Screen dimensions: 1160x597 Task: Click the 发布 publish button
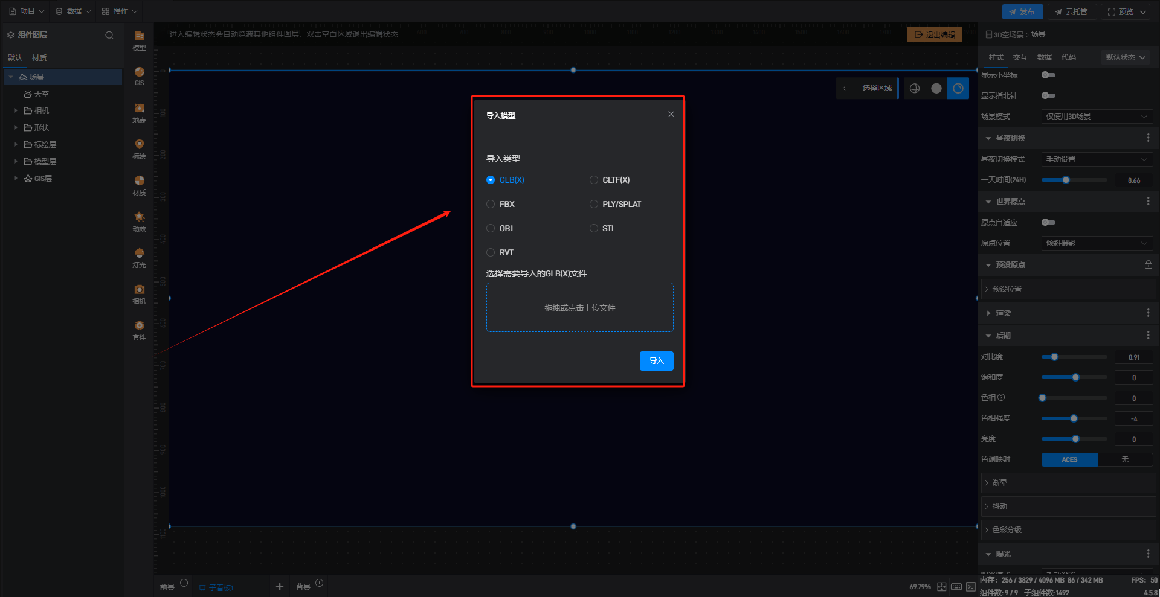coord(1022,11)
